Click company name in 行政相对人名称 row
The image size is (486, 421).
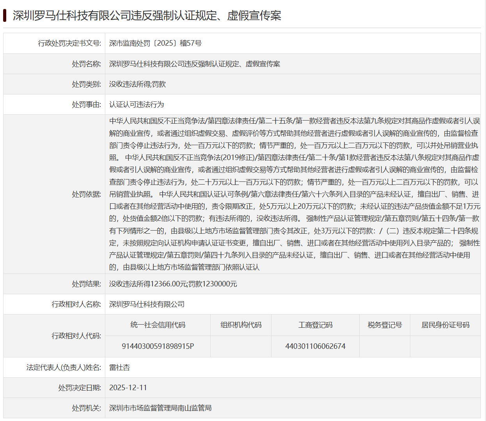pos(147,304)
